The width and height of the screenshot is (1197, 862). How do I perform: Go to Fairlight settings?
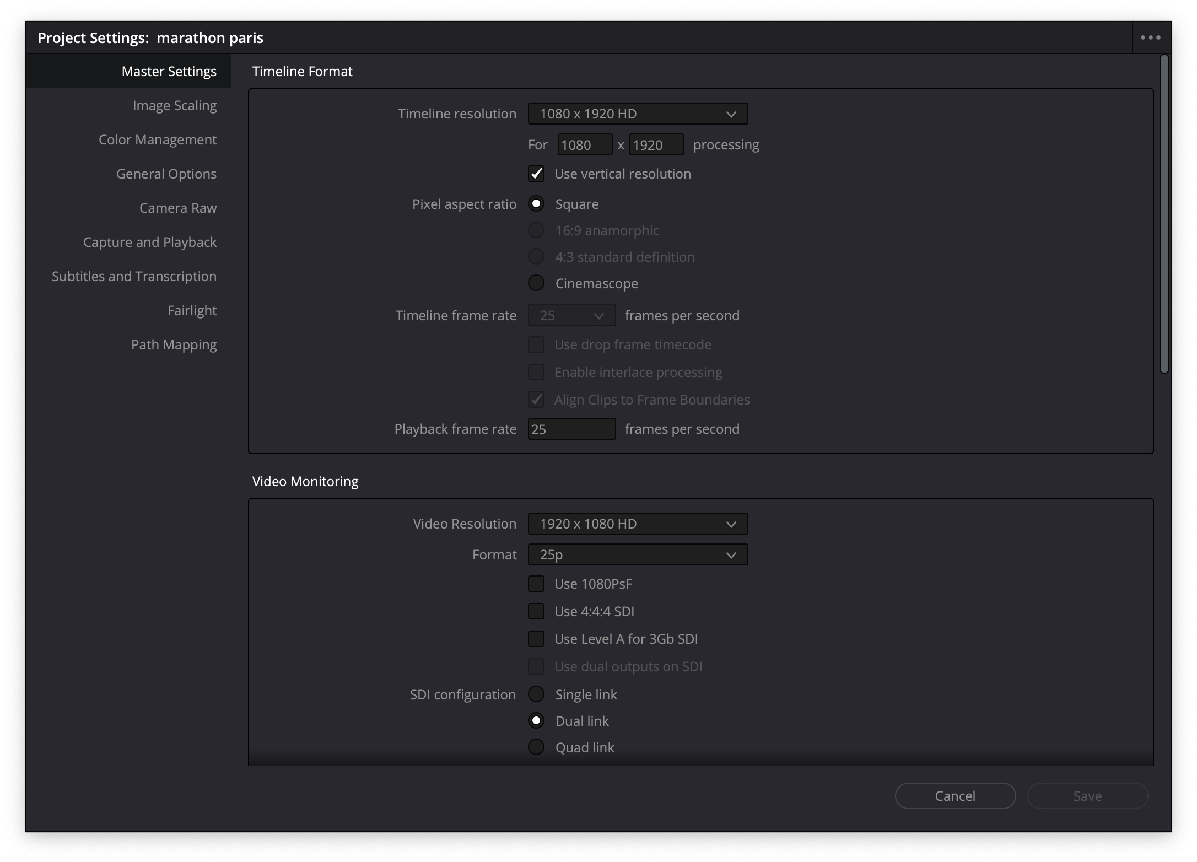coord(192,310)
